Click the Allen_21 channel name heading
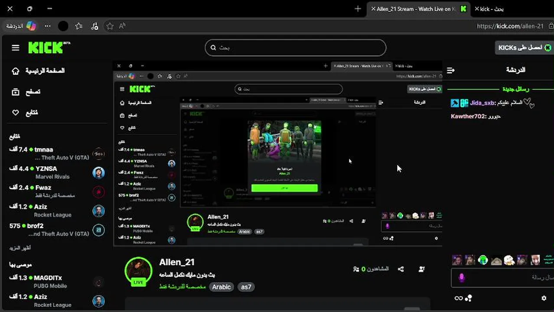 pos(177,262)
